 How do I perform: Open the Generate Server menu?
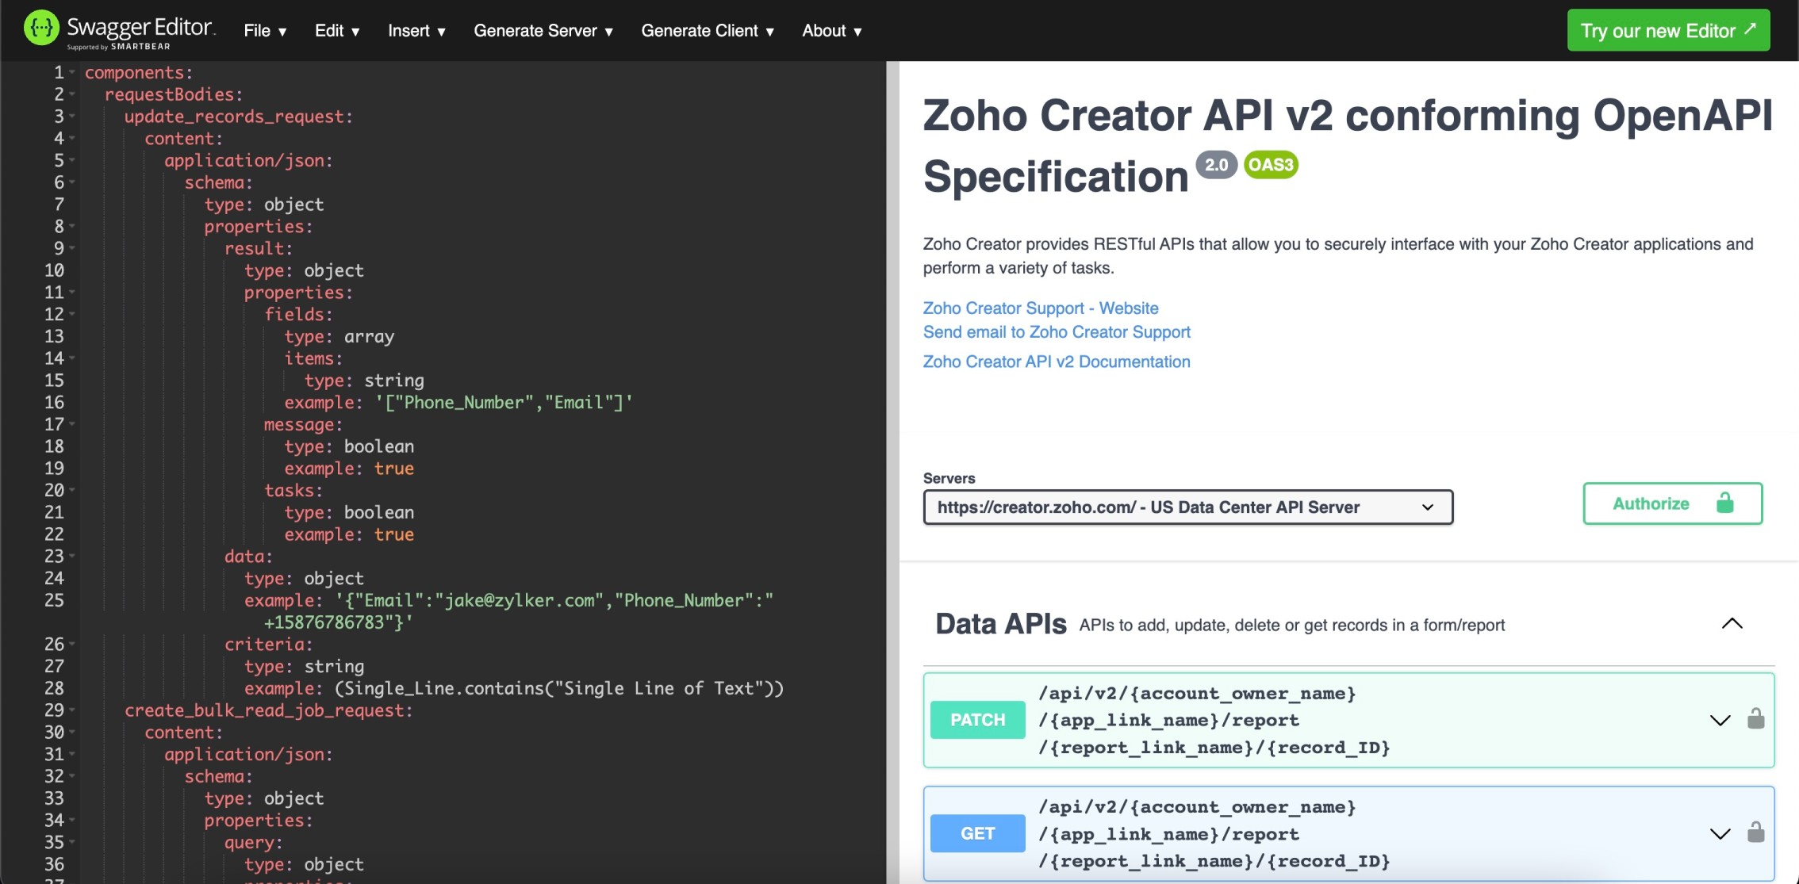pos(543,31)
